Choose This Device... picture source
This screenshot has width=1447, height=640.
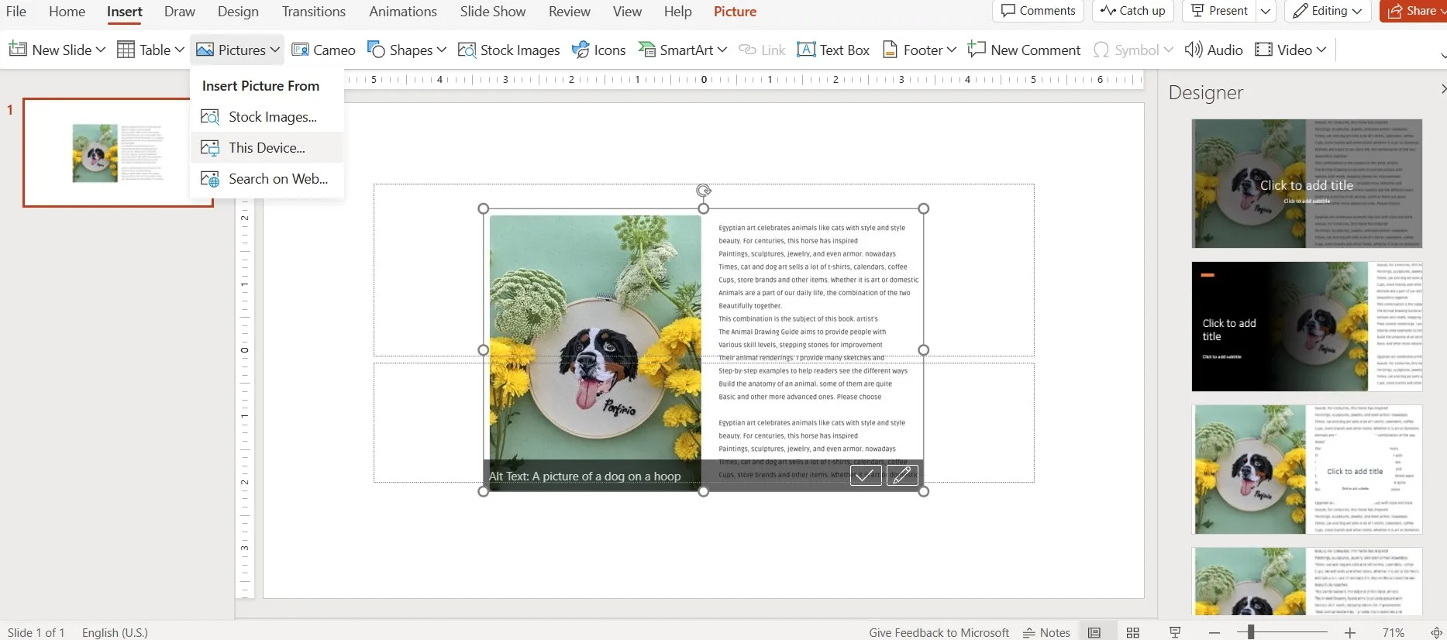point(267,148)
